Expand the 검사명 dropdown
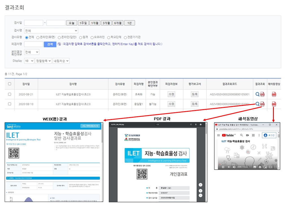The height and width of the screenshot is (208, 286). 51,30
